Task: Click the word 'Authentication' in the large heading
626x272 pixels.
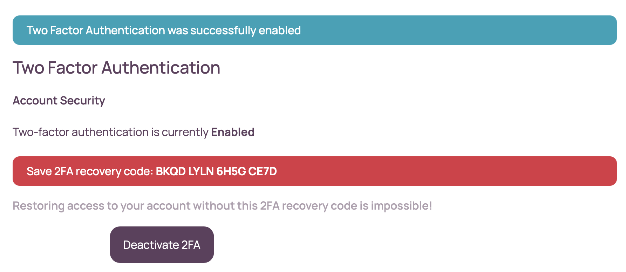Action: (161, 68)
